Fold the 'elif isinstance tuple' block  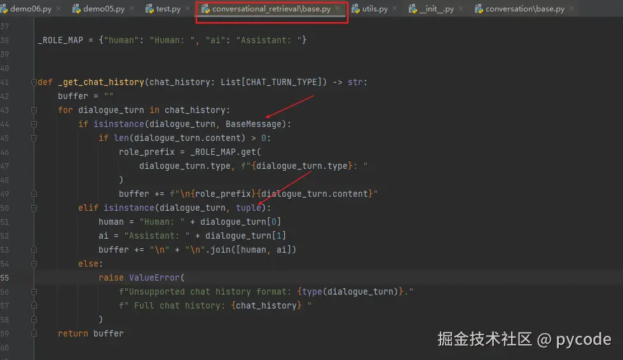click(34, 208)
